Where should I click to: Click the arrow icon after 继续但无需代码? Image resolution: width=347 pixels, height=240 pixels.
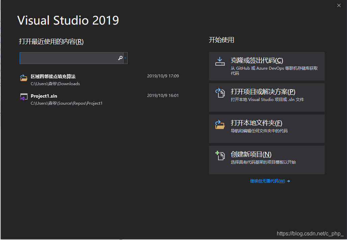tap(288, 181)
